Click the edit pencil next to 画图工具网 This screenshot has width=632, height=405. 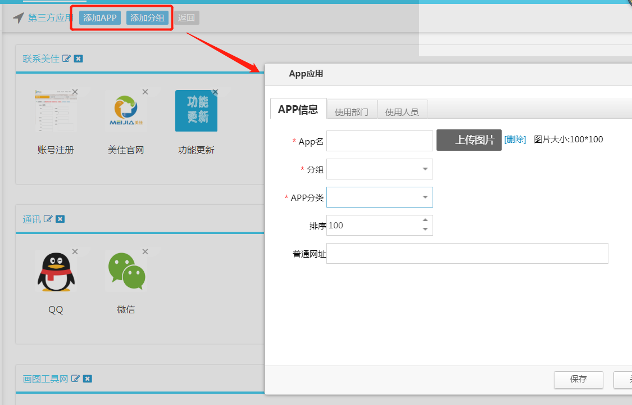[x=76, y=379]
